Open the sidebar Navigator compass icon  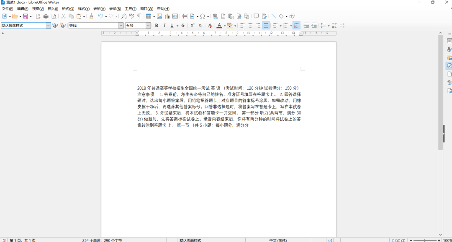[x=449, y=66]
